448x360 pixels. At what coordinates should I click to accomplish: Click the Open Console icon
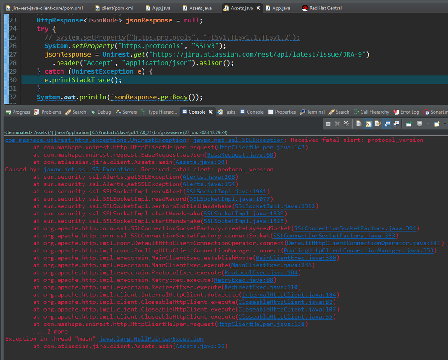[437, 123]
